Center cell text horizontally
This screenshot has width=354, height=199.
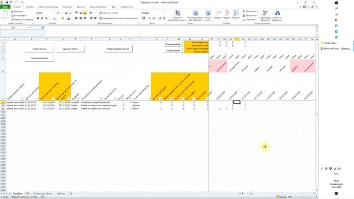click(x=81, y=18)
